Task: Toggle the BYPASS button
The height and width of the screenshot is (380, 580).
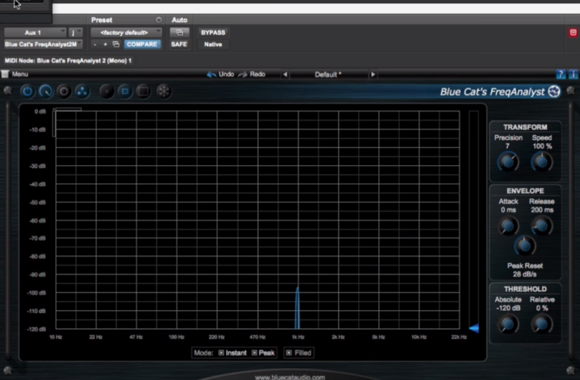Action: tap(213, 33)
